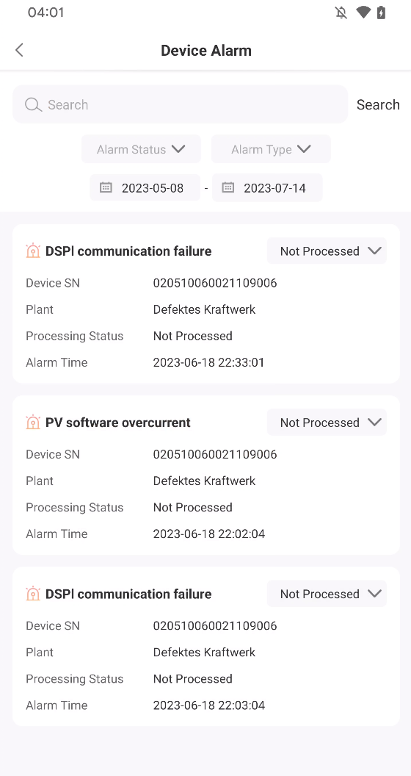The width and height of the screenshot is (411, 776).
Task: Expand Not Processed dropdown for last alarm
Action: point(327,593)
